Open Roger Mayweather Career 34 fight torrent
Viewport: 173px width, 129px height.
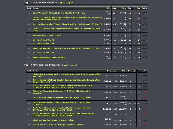pyautogui.click(x=49, y=57)
